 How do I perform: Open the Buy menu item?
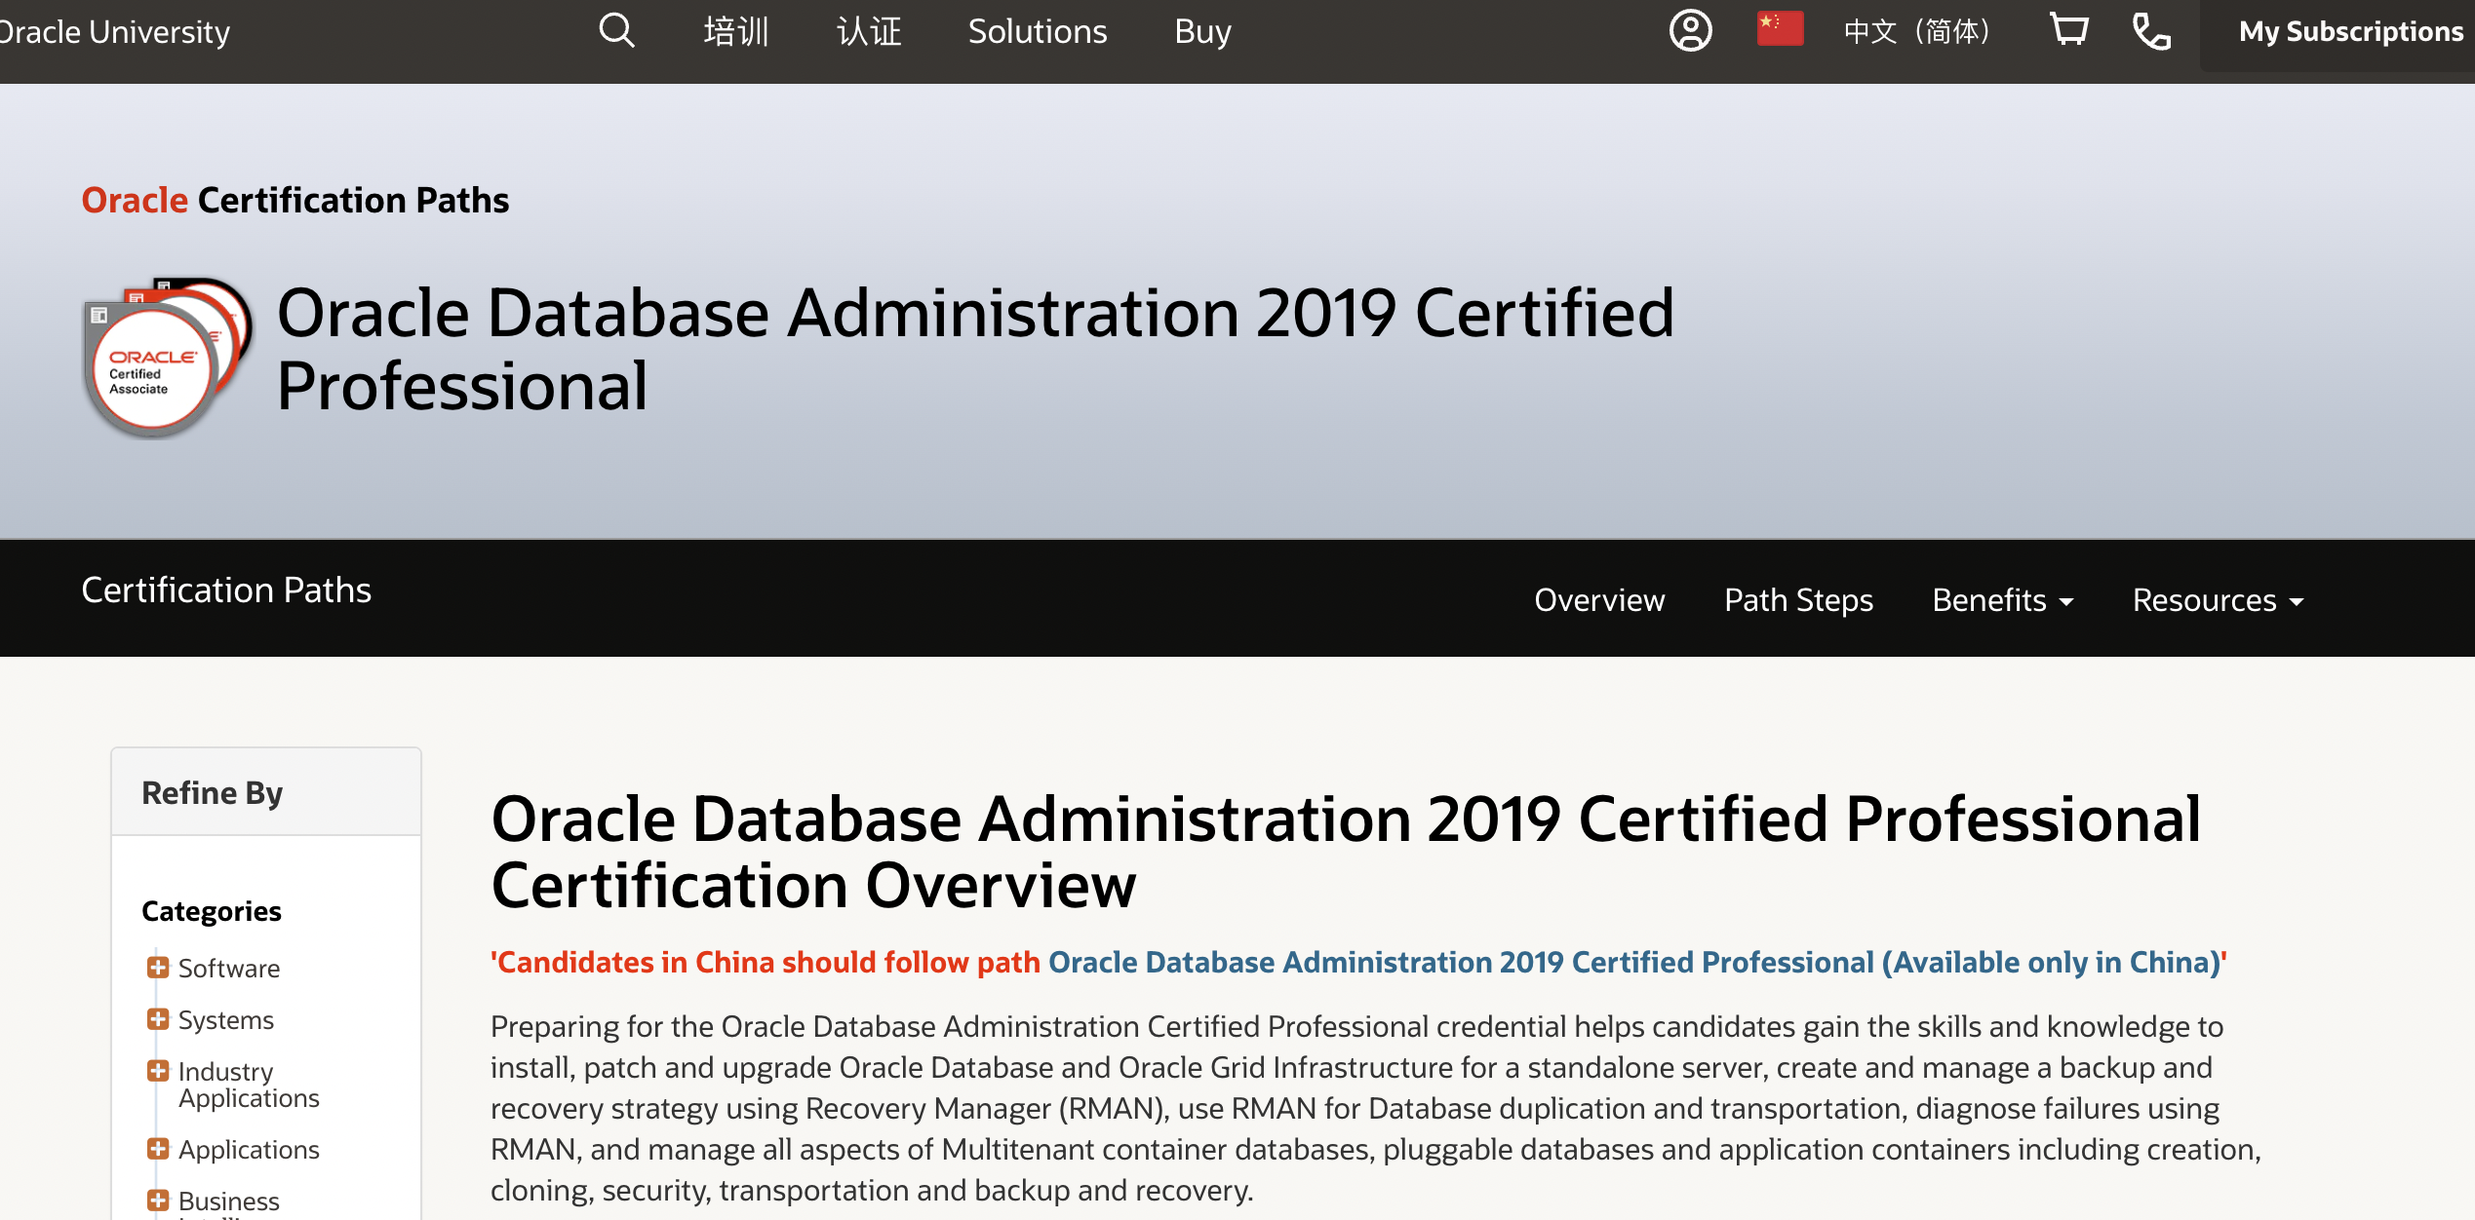1202,31
